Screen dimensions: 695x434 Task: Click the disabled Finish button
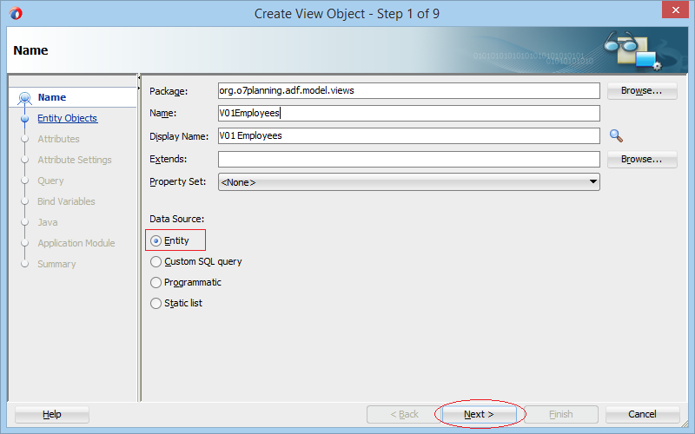(x=561, y=415)
